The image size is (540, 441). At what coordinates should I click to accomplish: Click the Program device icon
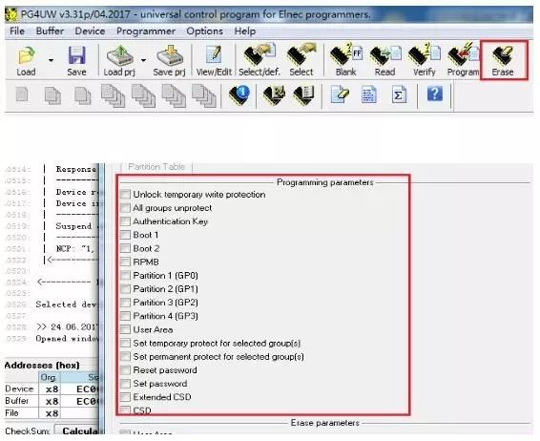coord(464,61)
